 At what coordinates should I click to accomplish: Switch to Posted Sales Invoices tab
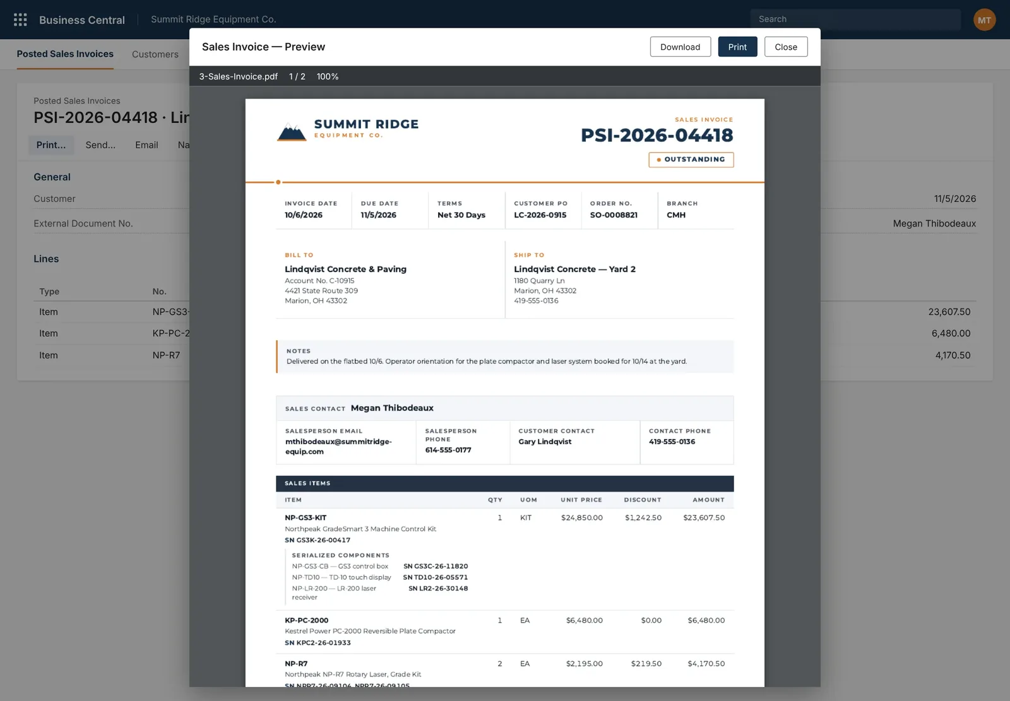coord(65,54)
